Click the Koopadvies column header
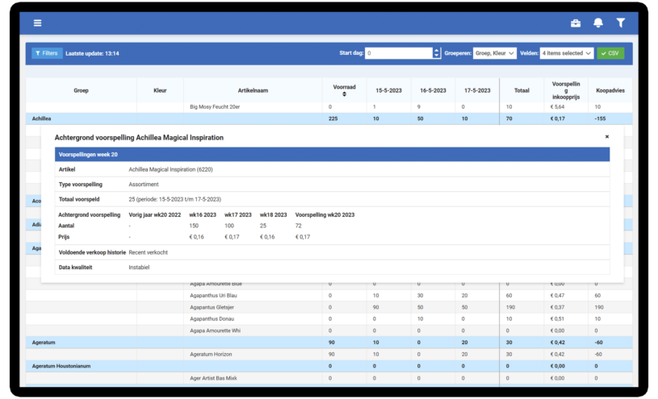Image resolution: width=658 pixels, height=399 pixels. (x=610, y=90)
